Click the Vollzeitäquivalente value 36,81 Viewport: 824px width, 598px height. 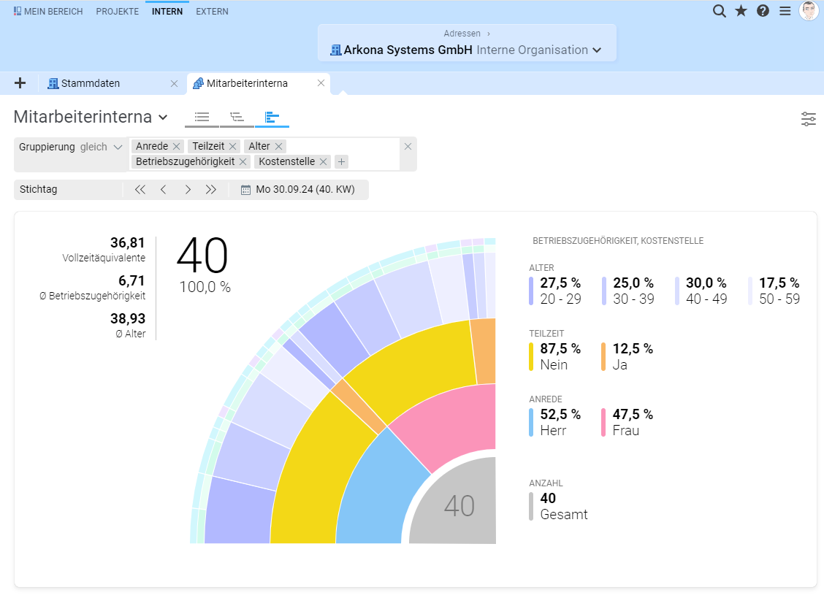(127, 242)
